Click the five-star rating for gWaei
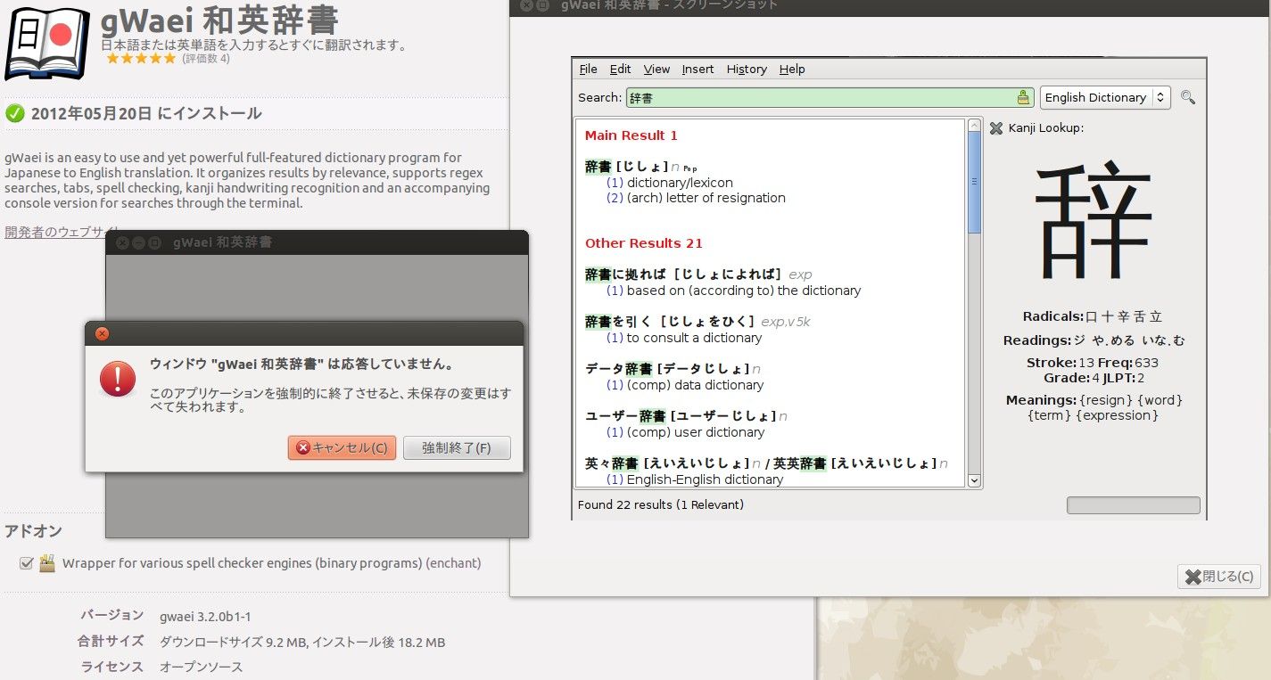The height and width of the screenshot is (680, 1271). coord(141,59)
